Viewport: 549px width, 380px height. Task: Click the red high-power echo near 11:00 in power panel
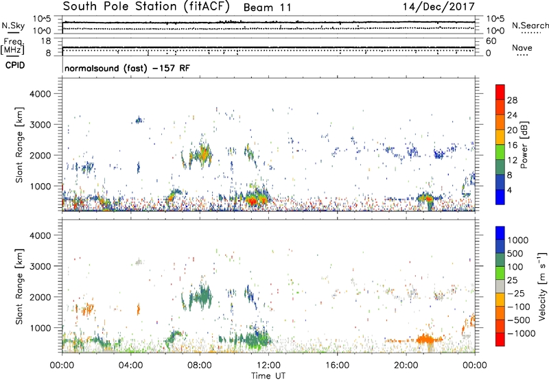click(252, 200)
